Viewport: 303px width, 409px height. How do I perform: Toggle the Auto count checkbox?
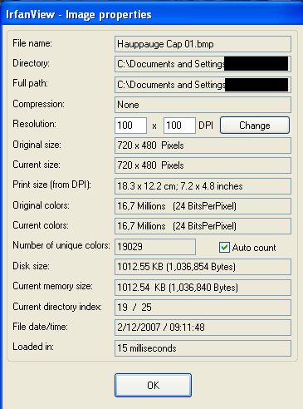224,248
